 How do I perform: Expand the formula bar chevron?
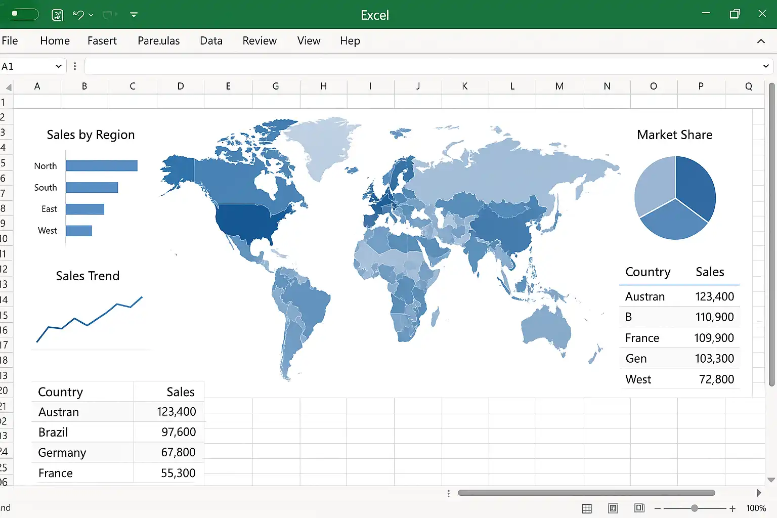(x=765, y=66)
